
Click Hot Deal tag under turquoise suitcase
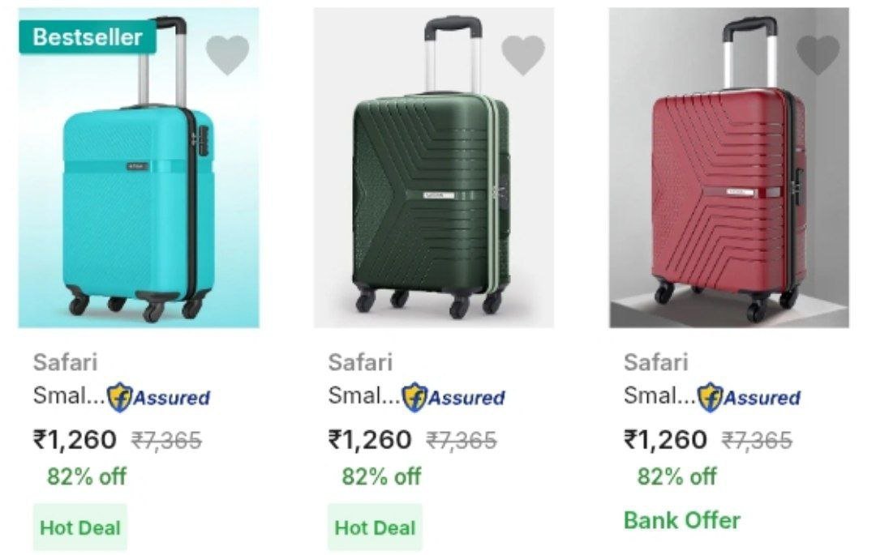point(80,527)
